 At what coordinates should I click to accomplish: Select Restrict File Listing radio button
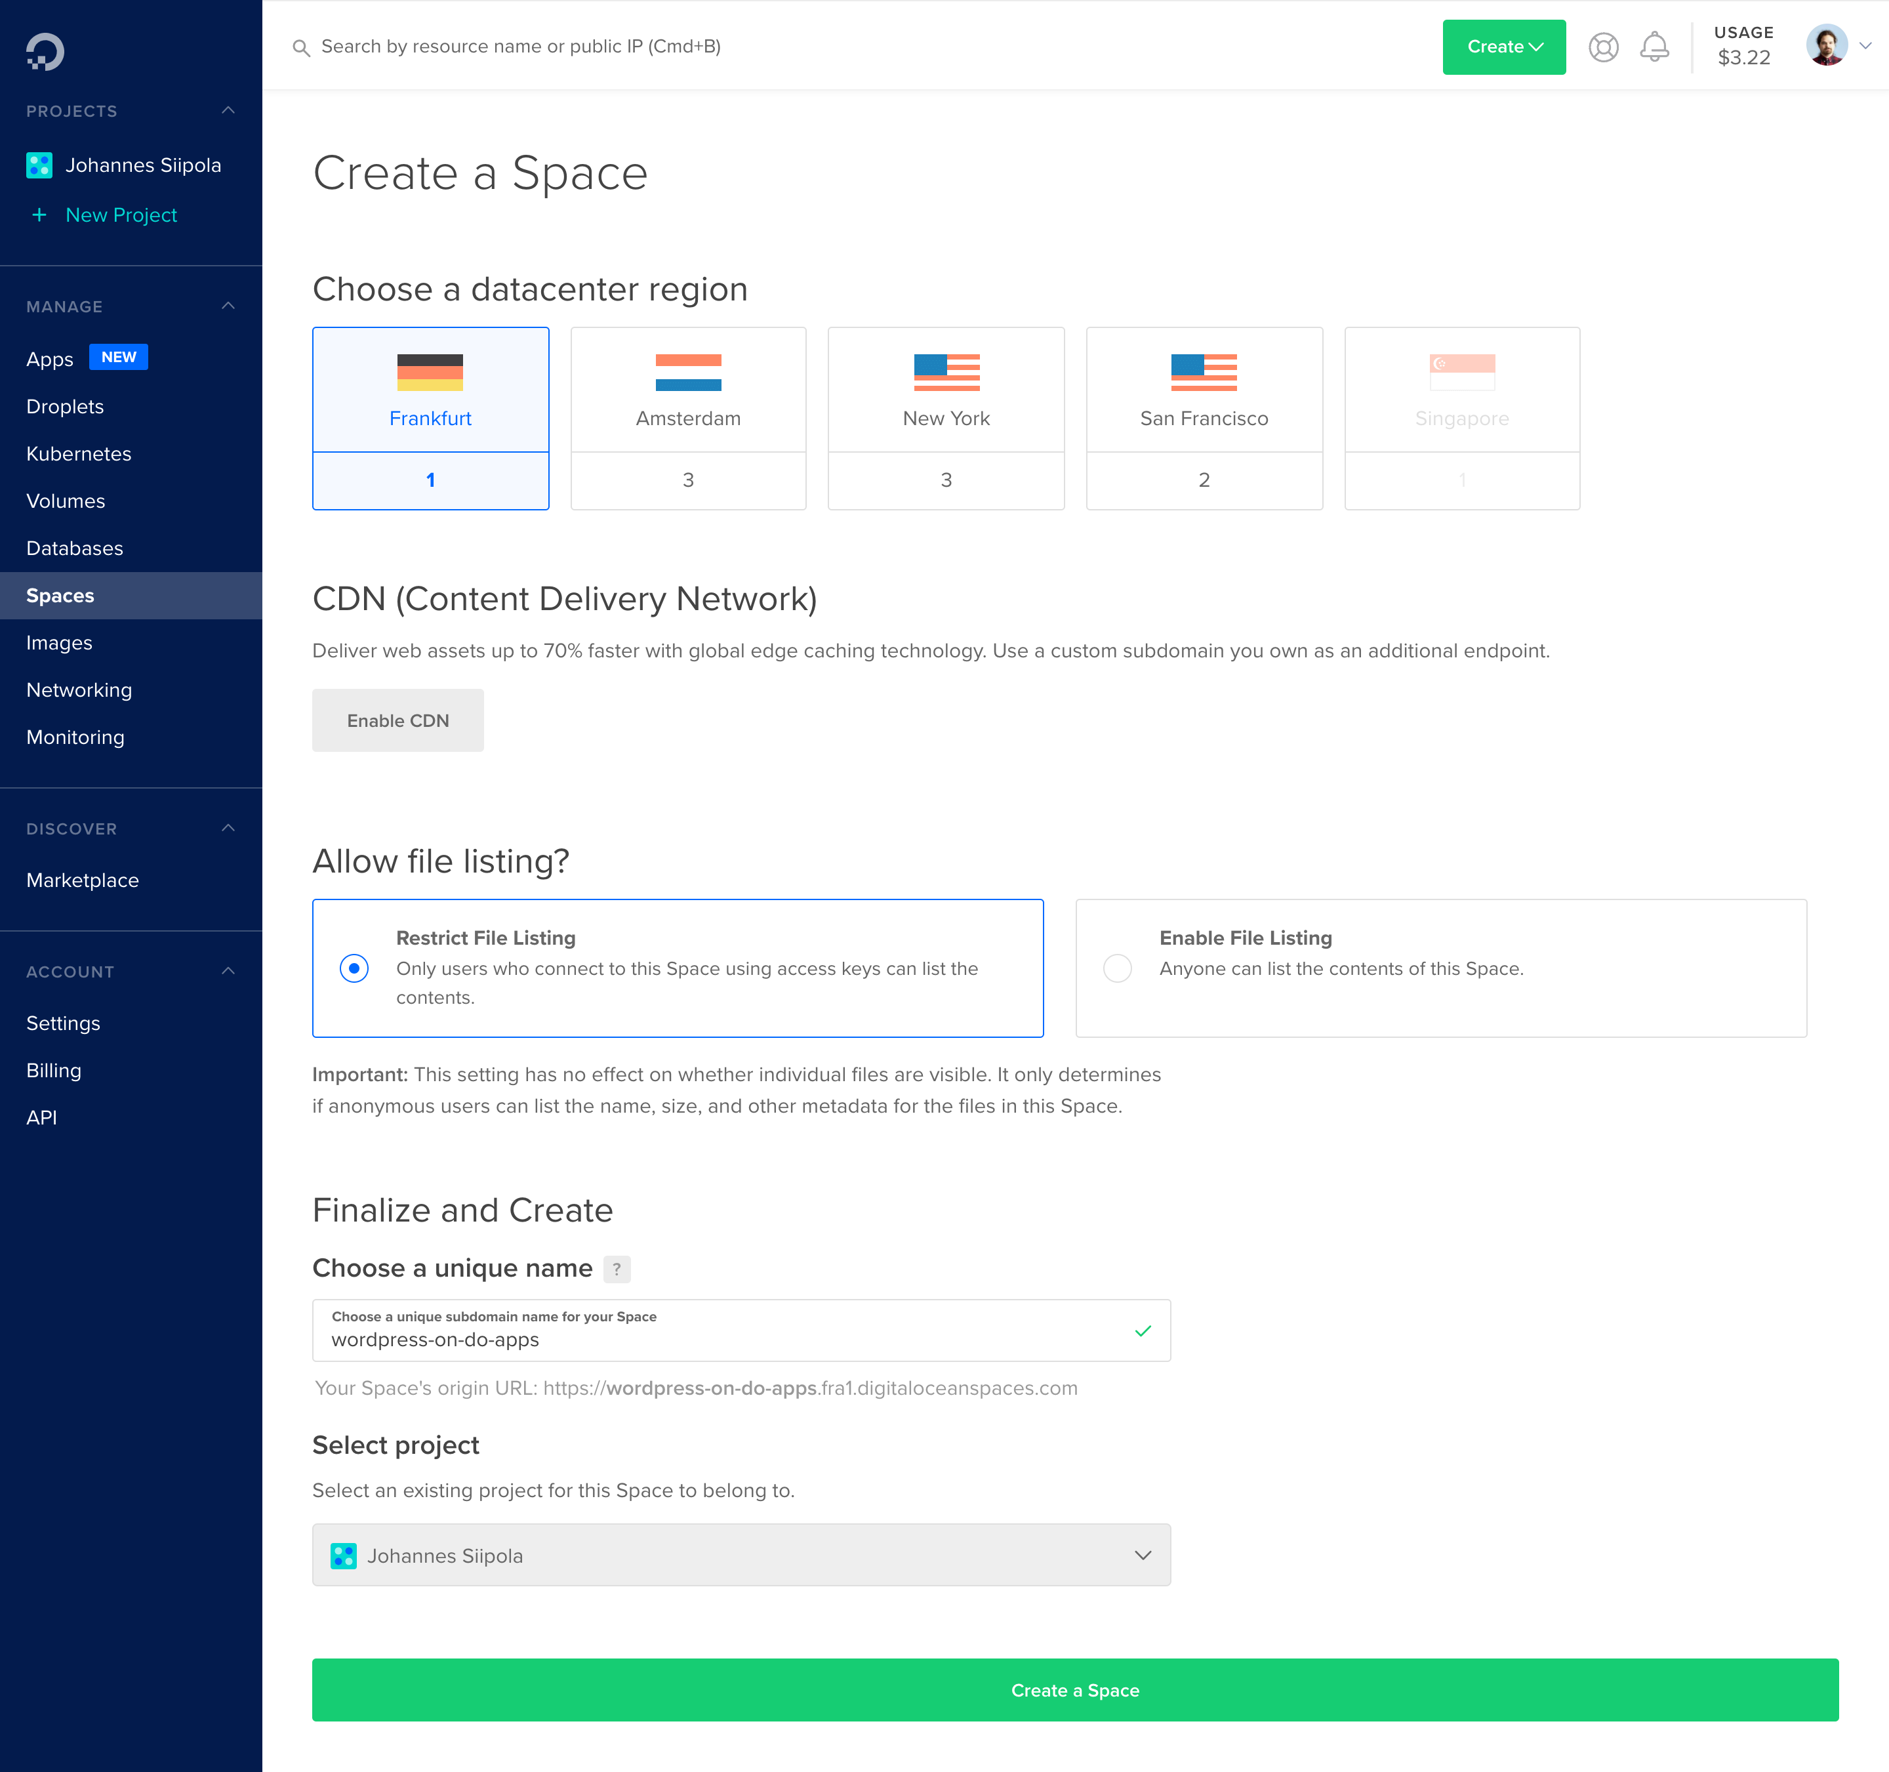point(354,968)
